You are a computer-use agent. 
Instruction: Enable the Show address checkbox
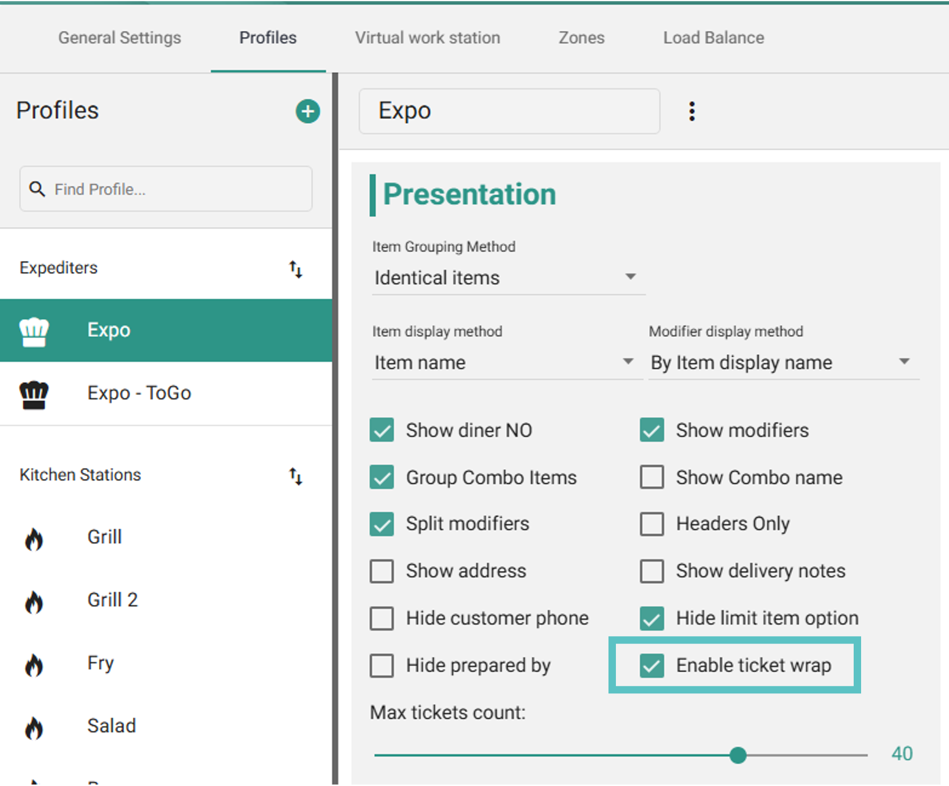(x=382, y=571)
